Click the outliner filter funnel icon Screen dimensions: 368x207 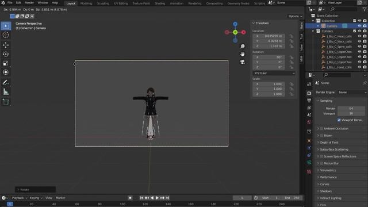click(x=364, y=9)
